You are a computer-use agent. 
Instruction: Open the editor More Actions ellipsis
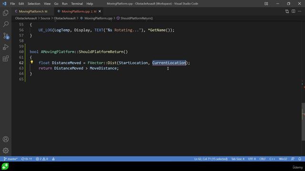pos(300,11)
